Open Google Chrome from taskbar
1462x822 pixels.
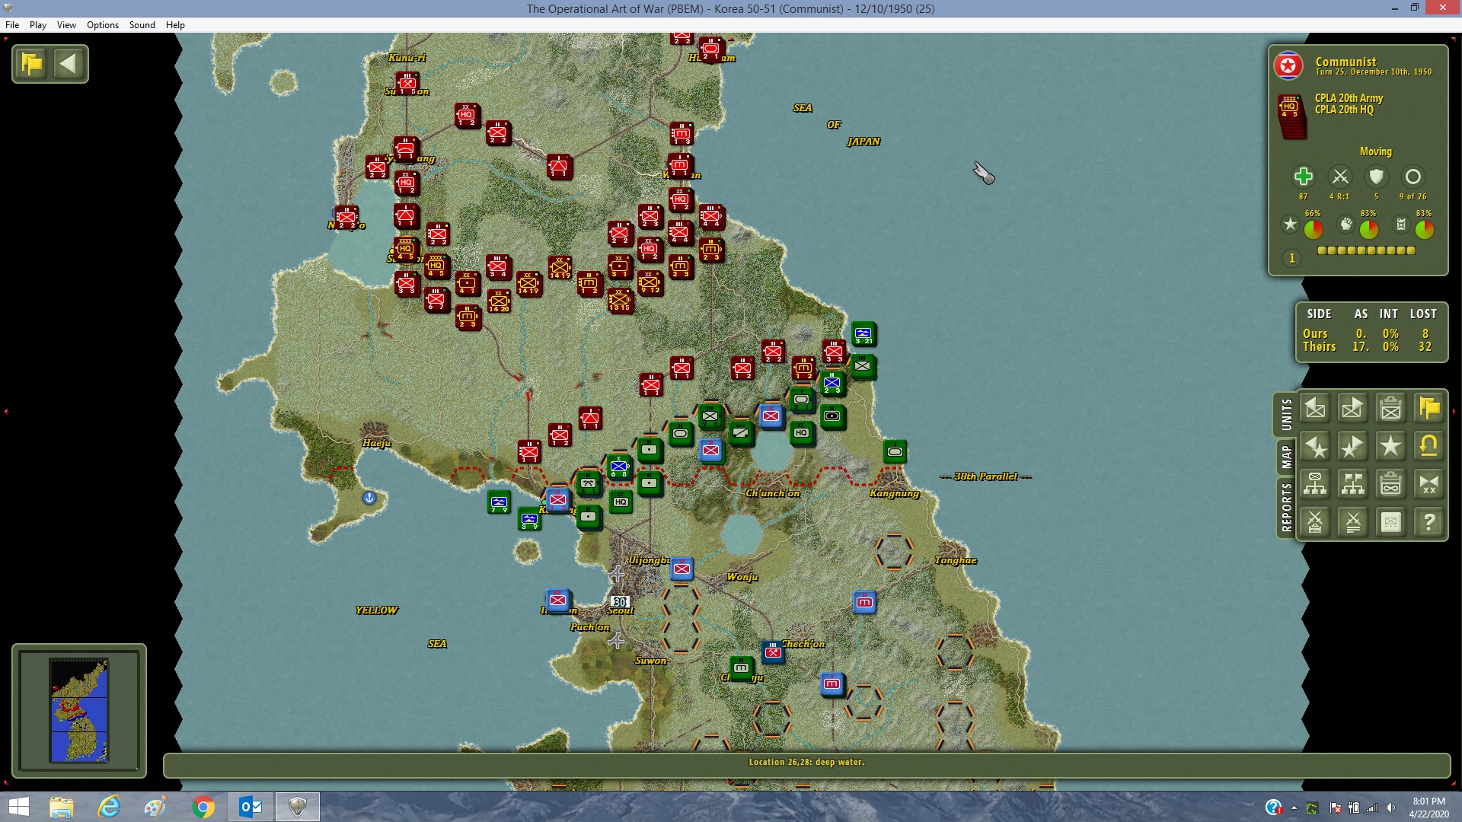[203, 807]
